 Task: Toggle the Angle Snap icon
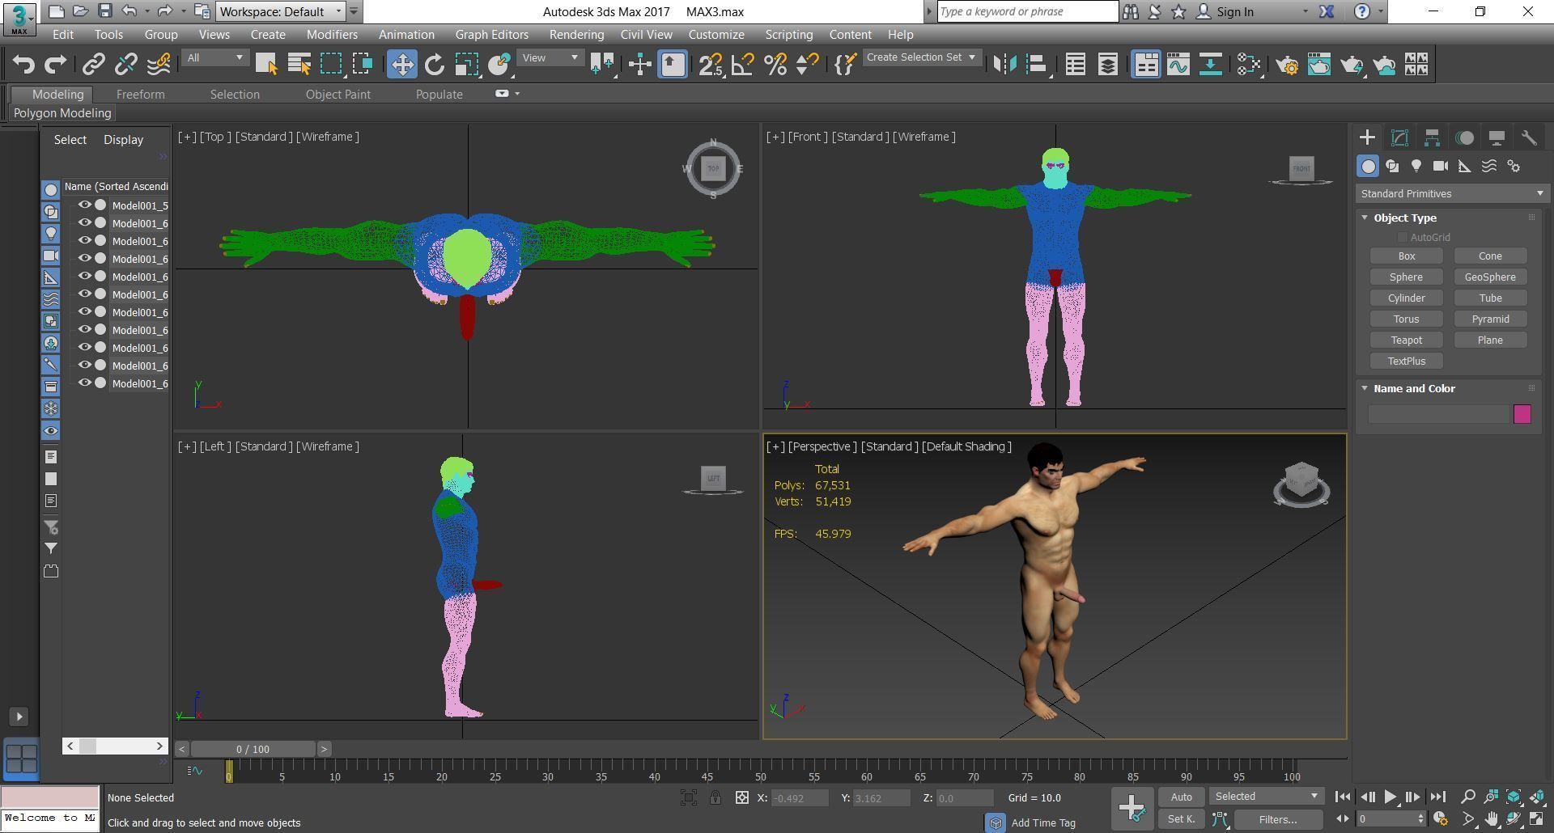pos(743,65)
